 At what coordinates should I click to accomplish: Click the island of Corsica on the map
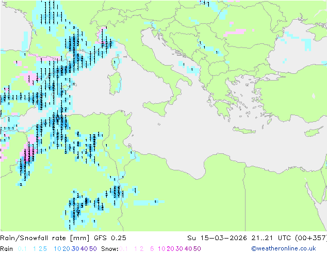point(117,62)
